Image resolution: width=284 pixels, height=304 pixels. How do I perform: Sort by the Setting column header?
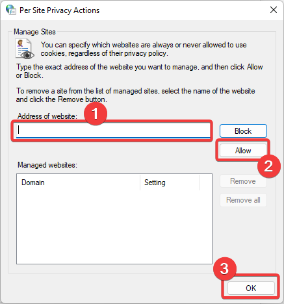coord(170,183)
